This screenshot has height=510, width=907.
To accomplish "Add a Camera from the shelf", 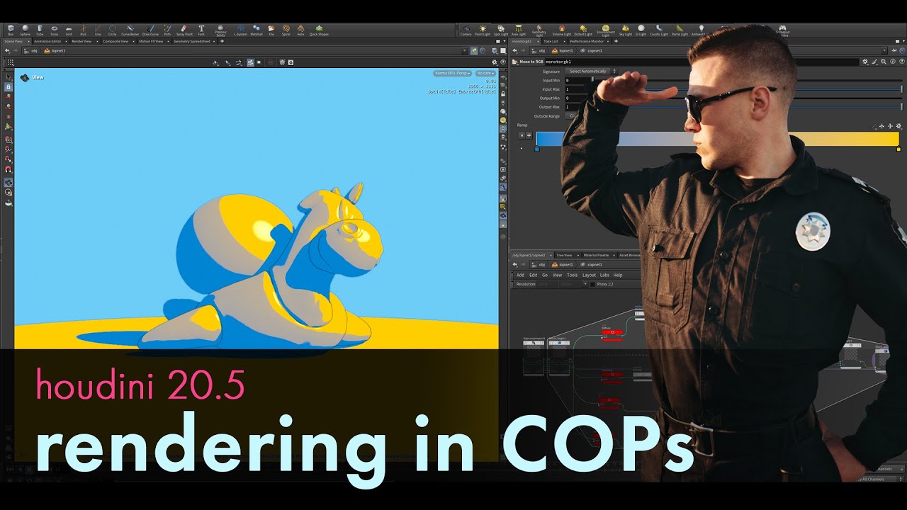I will (x=466, y=30).
